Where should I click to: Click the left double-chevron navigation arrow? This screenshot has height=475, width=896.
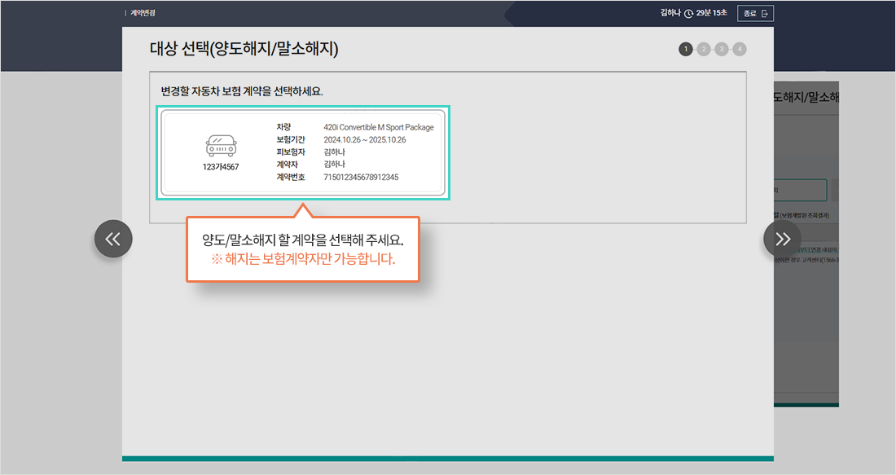[x=113, y=238]
